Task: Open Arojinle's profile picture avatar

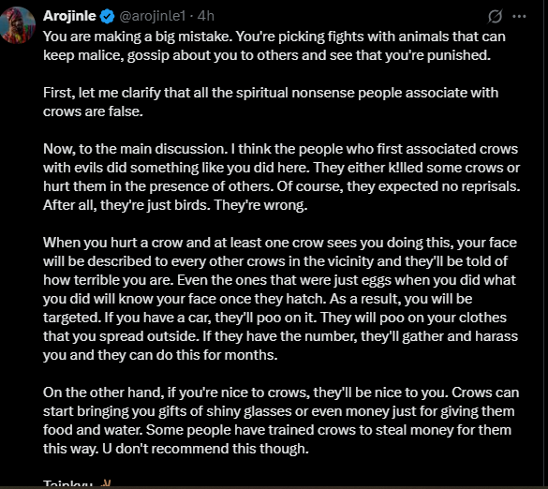Action: coord(17,25)
